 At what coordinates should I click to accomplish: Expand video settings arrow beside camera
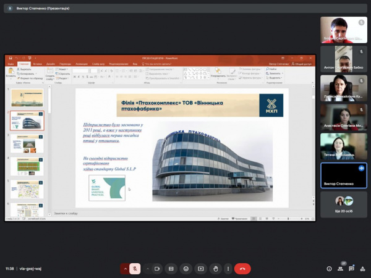(148, 269)
